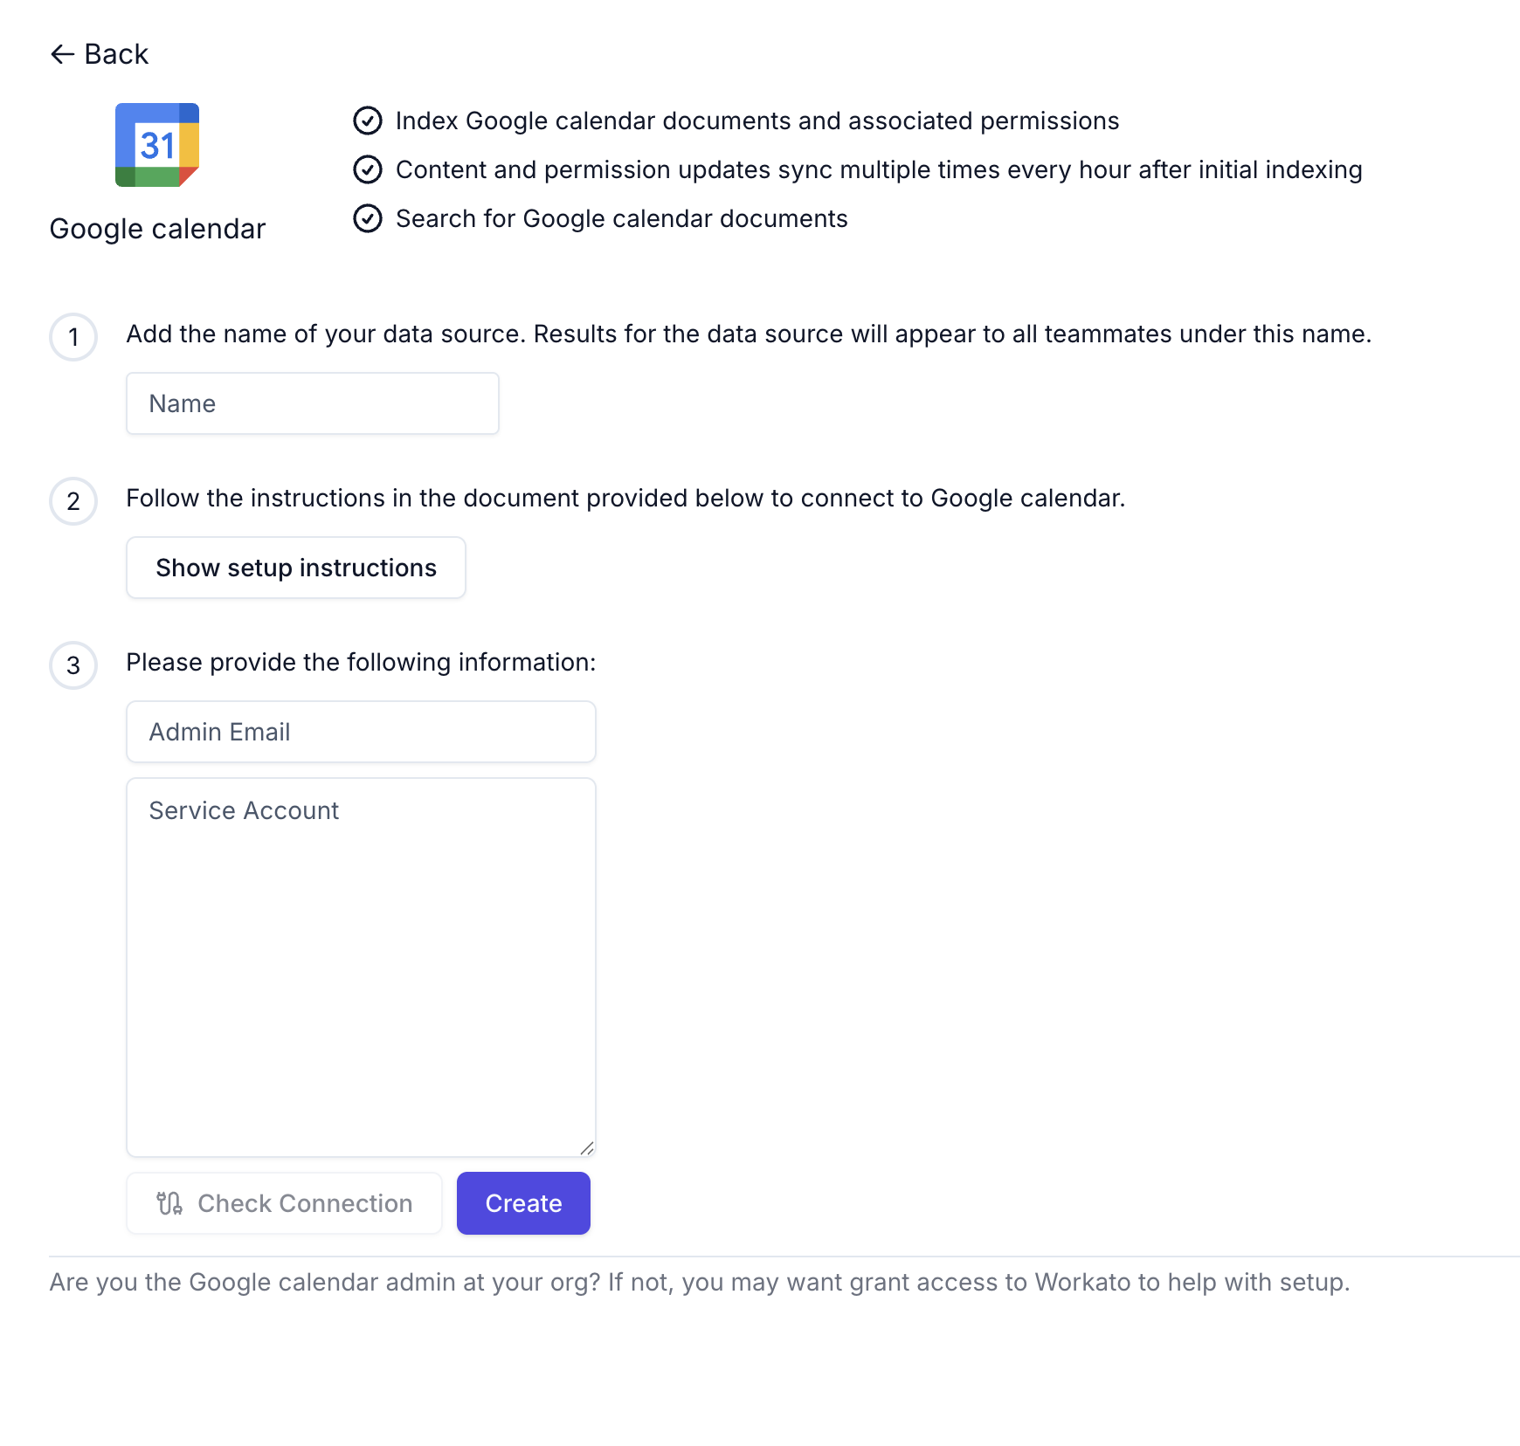Click the checkmark beside search documents feature

(368, 218)
